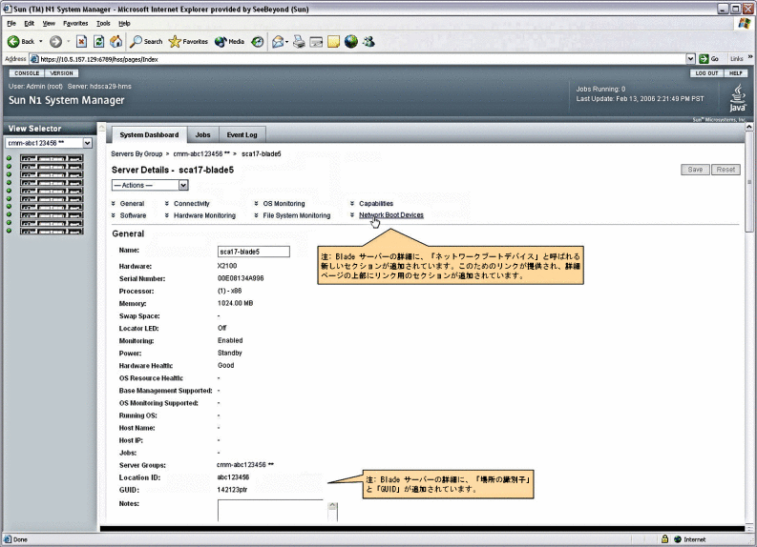Click the globe toolbar icon
757x547 pixels.
click(x=351, y=42)
